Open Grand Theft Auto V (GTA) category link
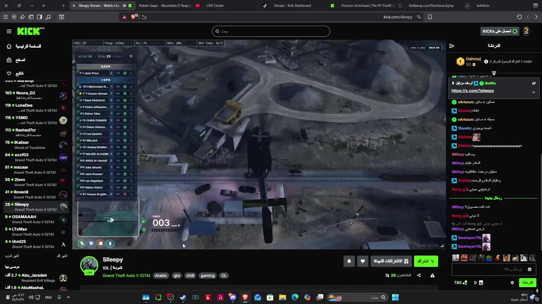This screenshot has height=304, width=542. click(x=126, y=276)
